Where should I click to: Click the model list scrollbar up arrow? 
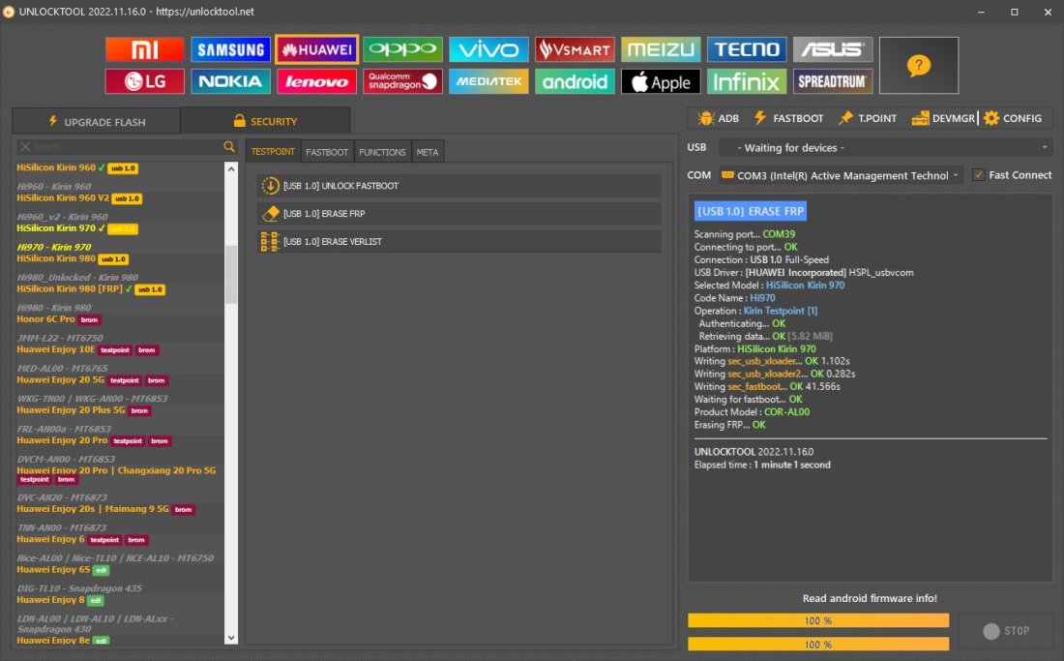click(231, 168)
